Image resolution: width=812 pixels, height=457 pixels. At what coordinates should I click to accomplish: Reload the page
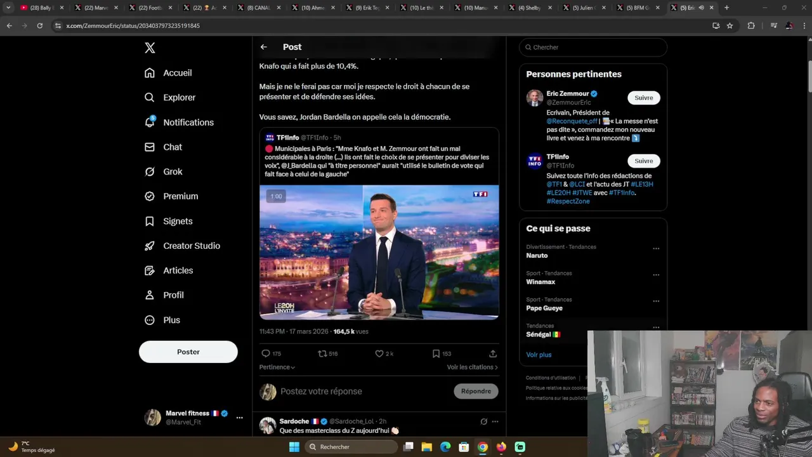(x=39, y=25)
